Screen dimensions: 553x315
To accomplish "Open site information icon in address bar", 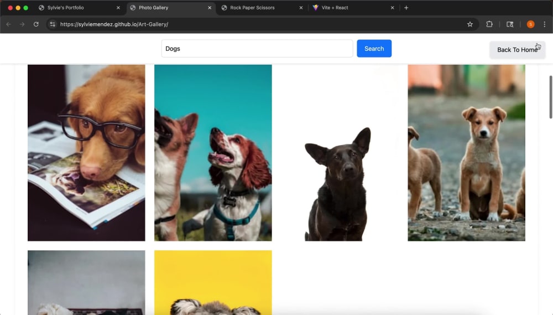I will 53,24.
